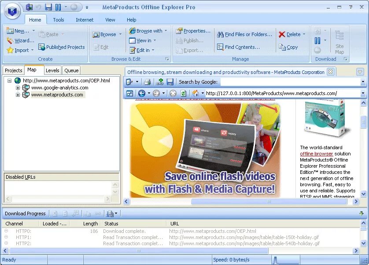Open the quick access toolbar customize arrow

pyautogui.click(x=87, y=7)
